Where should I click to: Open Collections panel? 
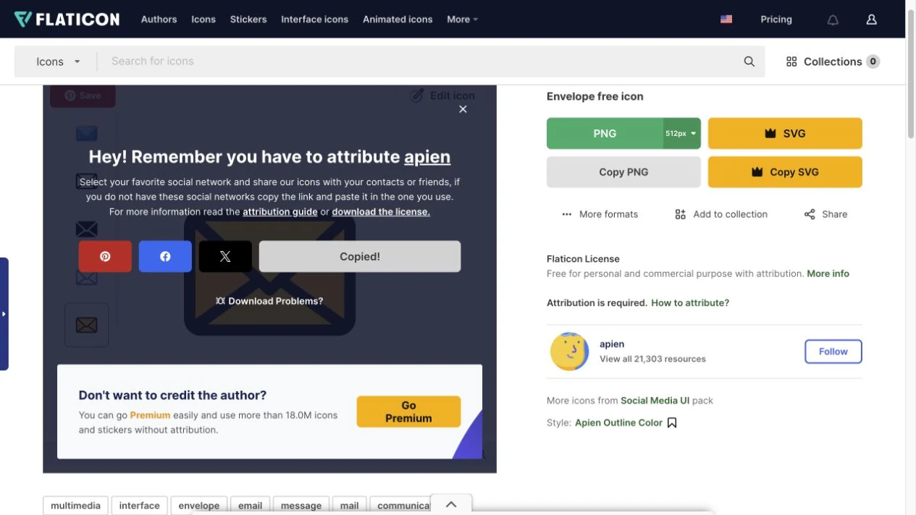(x=833, y=61)
